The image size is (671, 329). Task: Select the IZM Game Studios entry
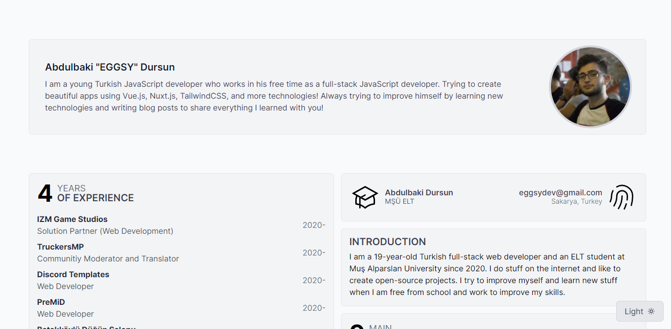tap(72, 219)
